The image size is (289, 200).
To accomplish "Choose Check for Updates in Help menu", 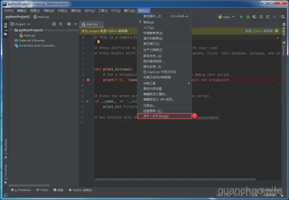I will coord(164,111).
